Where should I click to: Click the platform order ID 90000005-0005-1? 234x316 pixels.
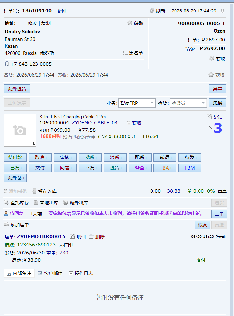[202, 23]
